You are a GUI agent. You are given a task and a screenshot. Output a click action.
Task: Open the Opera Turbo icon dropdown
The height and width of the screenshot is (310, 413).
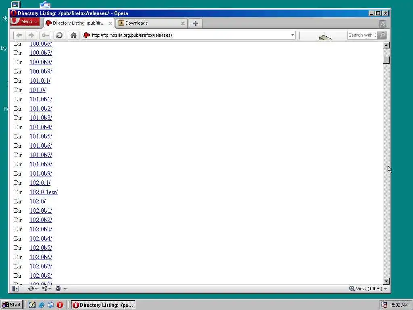(x=60, y=289)
